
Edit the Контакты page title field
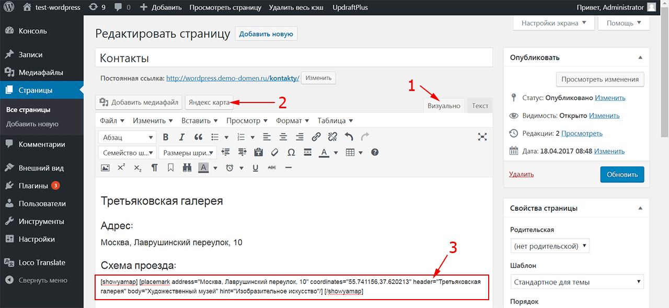pos(294,58)
